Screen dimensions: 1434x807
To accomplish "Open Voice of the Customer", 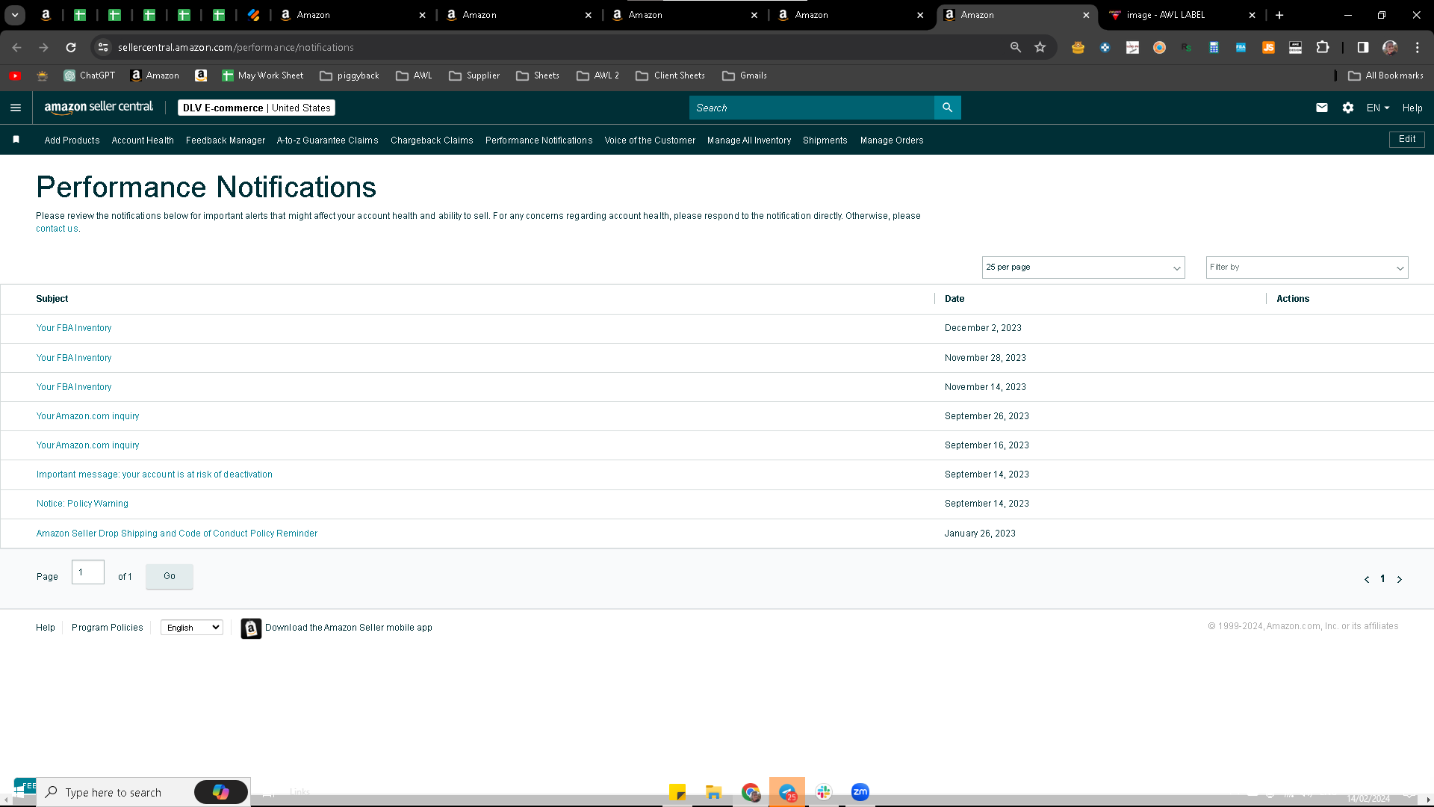I will 650,140.
